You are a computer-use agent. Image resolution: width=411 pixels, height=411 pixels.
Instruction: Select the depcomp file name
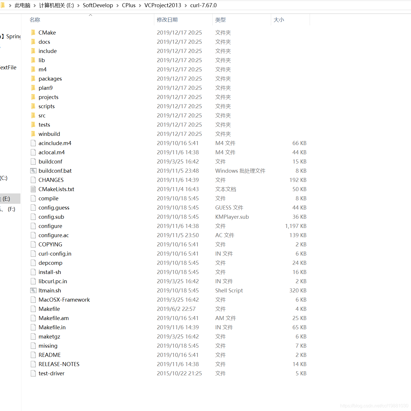point(50,263)
